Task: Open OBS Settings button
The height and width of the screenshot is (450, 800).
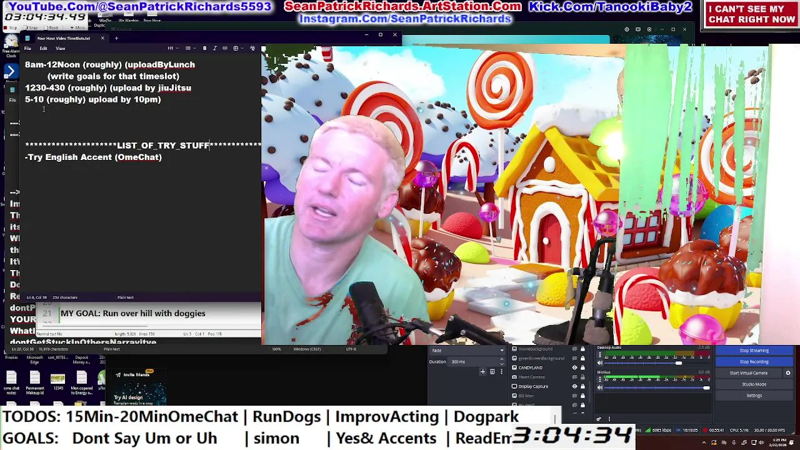Action: pos(754,396)
